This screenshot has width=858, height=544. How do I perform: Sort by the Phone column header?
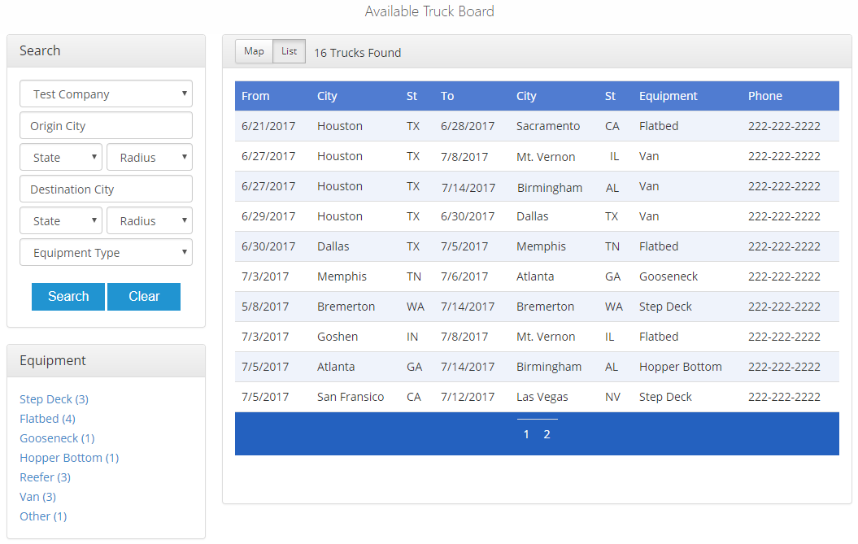pyautogui.click(x=765, y=96)
